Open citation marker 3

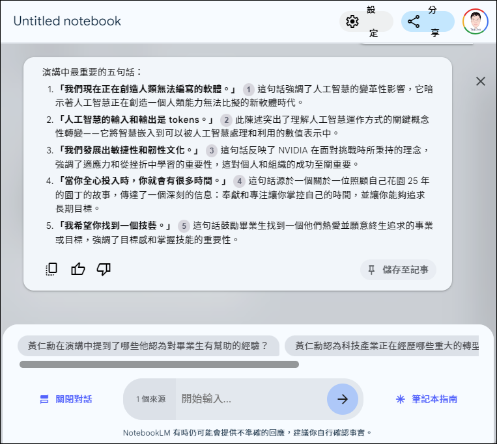(x=212, y=151)
